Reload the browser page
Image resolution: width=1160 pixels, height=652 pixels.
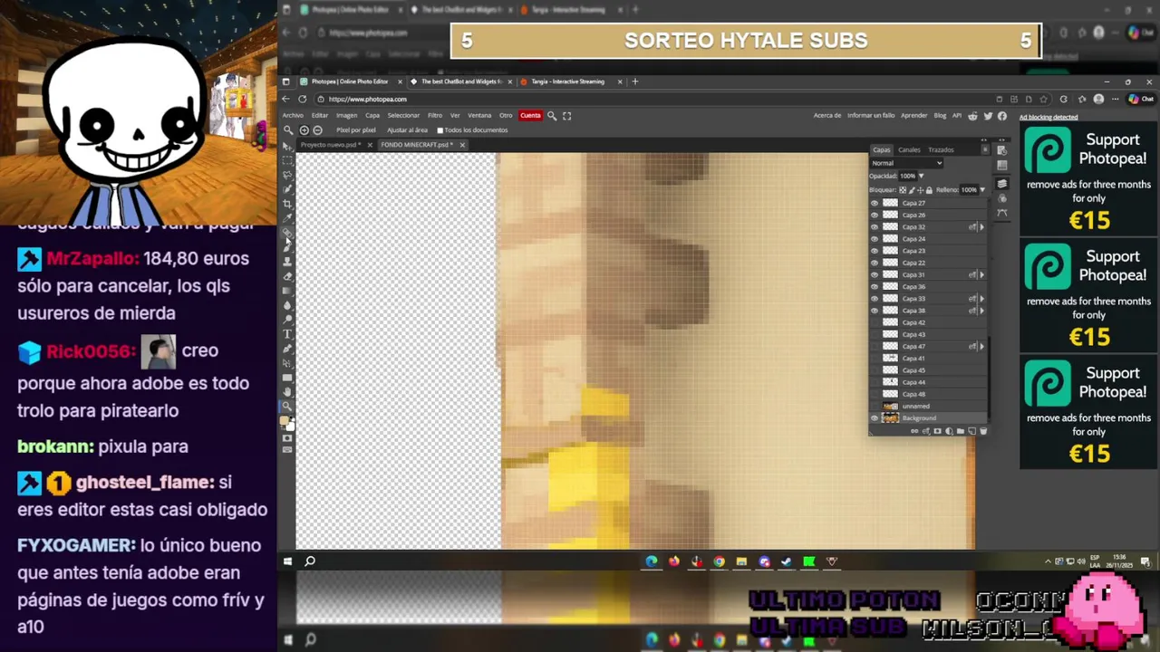coord(302,99)
